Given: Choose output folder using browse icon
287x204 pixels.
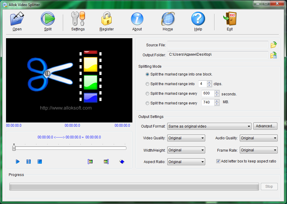Looking at the screenshot, I should (273, 55).
